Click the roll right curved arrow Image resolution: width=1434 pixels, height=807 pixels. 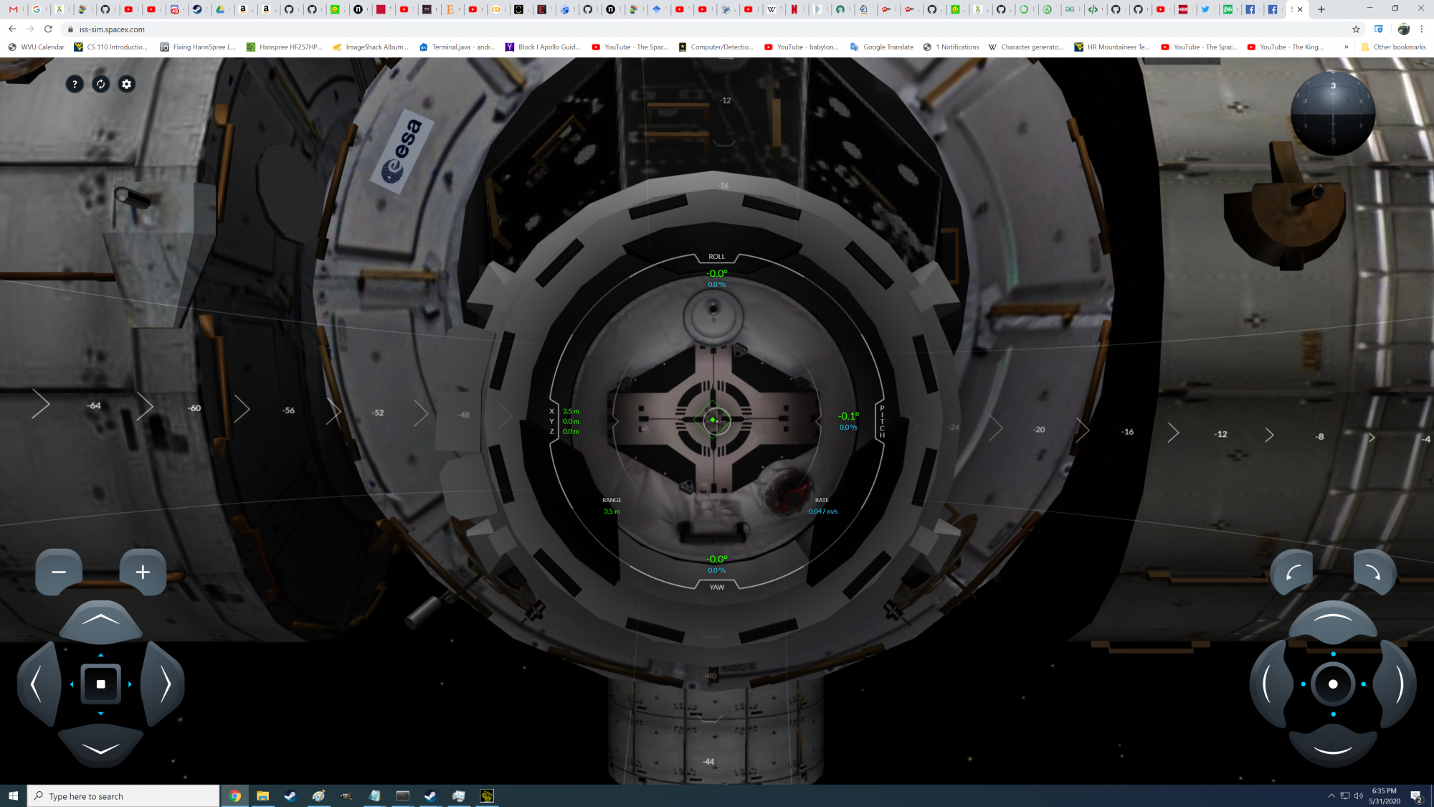pyautogui.click(x=1372, y=572)
